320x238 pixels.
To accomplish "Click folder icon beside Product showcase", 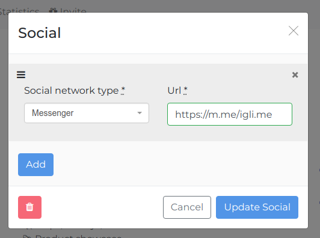I will click(27, 237).
